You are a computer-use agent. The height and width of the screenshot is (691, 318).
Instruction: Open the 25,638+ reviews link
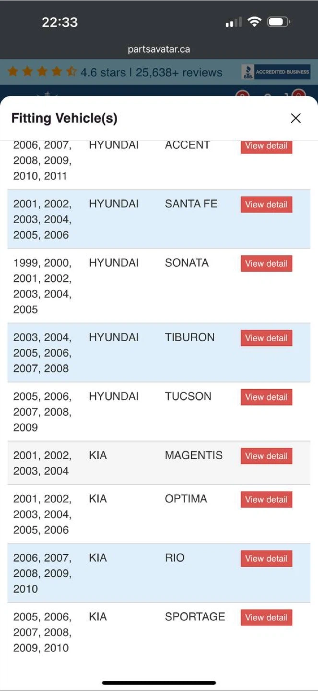pos(179,72)
